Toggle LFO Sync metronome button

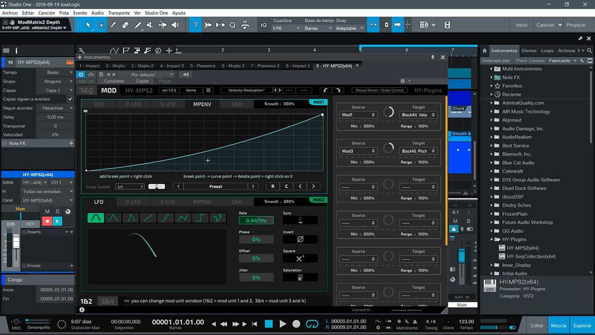click(300, 220)
